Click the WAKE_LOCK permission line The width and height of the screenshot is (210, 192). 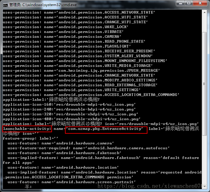(66, 27)
